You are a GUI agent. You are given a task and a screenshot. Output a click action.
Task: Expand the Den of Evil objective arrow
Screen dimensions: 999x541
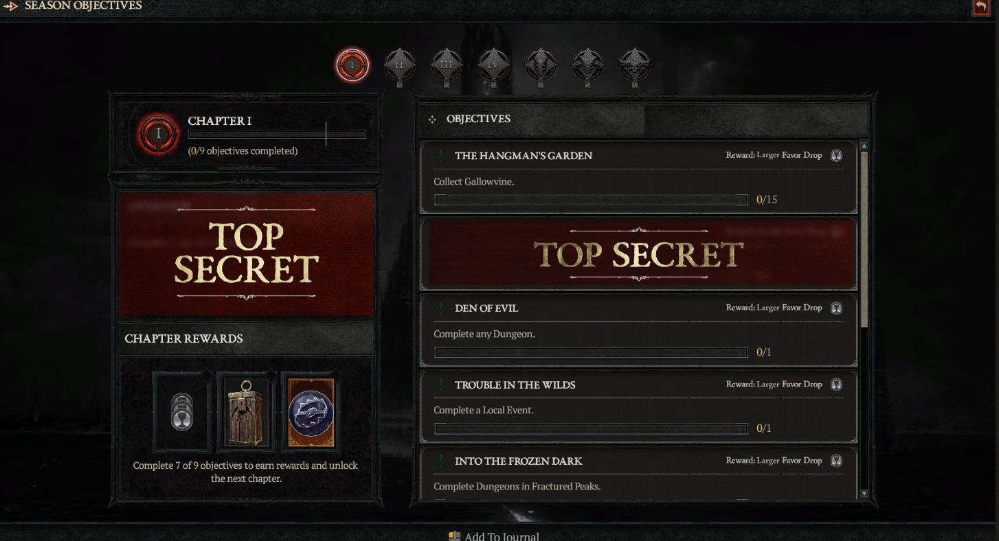click(x=440, y=308)
